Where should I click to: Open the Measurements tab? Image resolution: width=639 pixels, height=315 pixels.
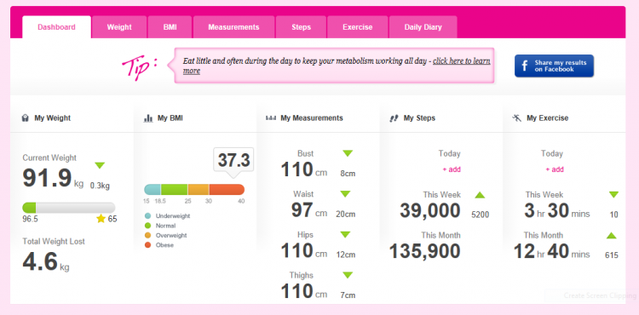234,27
